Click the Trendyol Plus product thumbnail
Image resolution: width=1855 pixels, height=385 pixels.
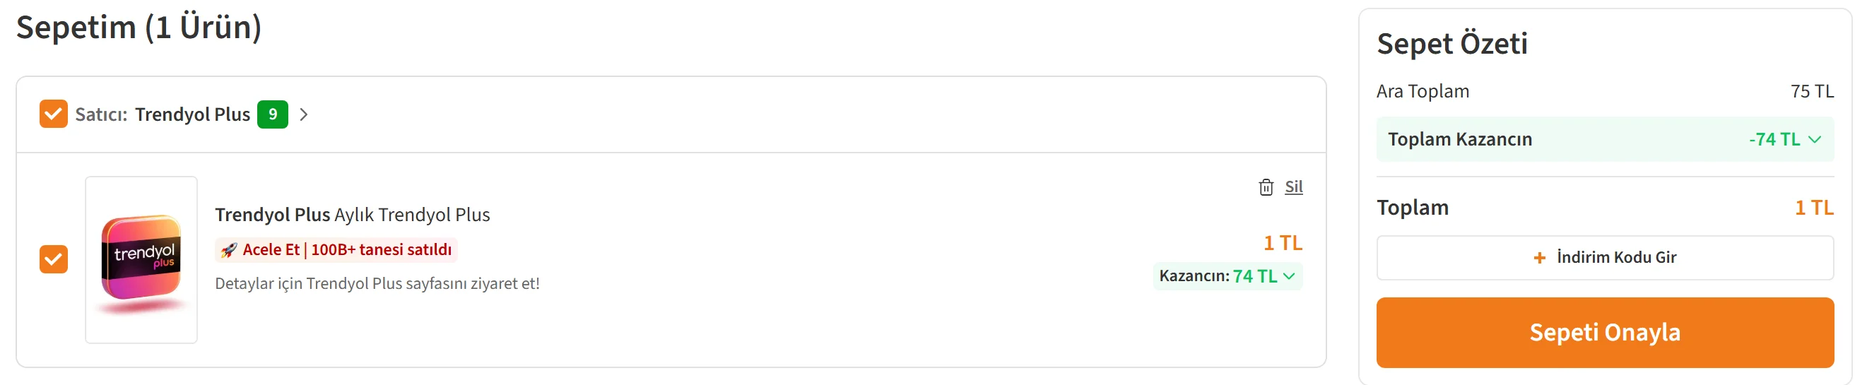click(x=141, y=260)
